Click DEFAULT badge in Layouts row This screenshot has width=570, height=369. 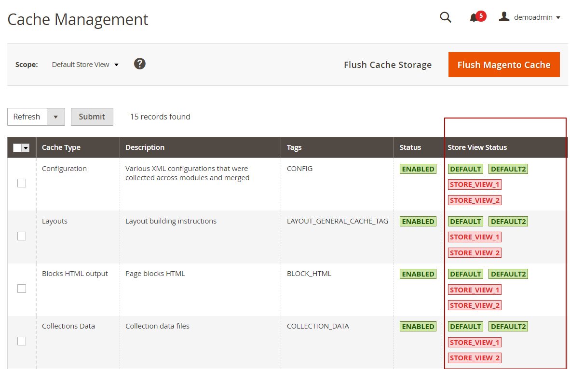[466, 222]
